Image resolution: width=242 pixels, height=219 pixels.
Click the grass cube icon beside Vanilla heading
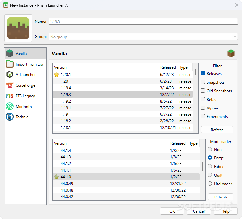(231, 53)
